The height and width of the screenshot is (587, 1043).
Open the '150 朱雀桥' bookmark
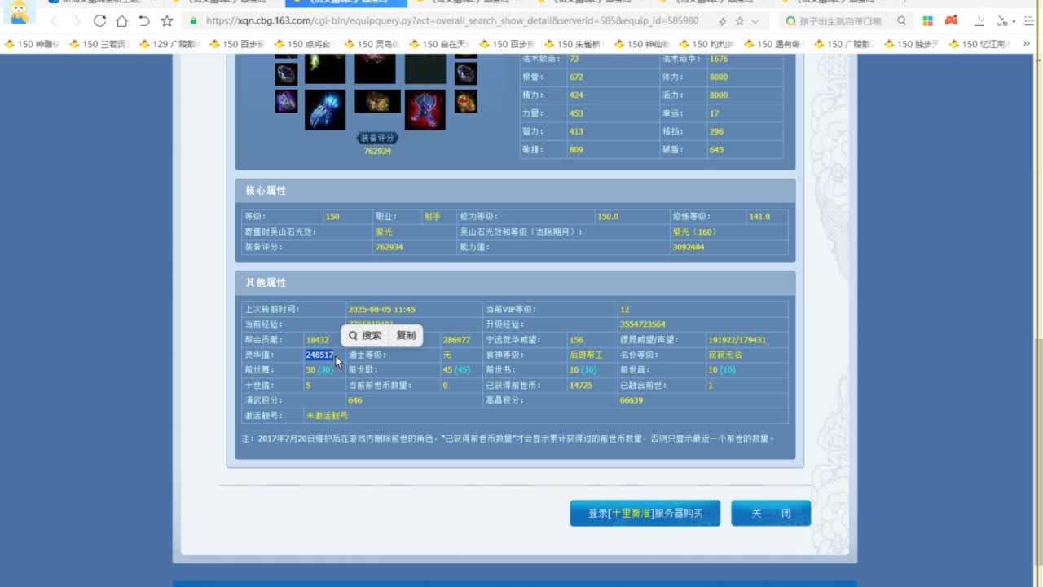tap(576, 44)
